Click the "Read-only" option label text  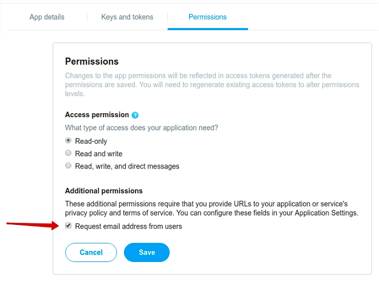[x=91, y=141]
